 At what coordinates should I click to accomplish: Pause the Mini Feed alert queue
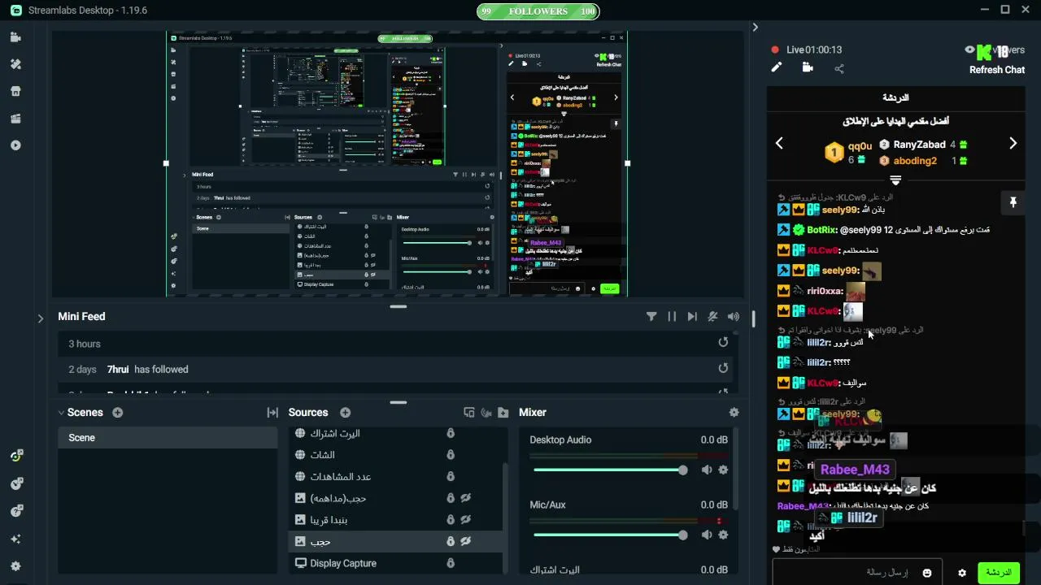672,317
